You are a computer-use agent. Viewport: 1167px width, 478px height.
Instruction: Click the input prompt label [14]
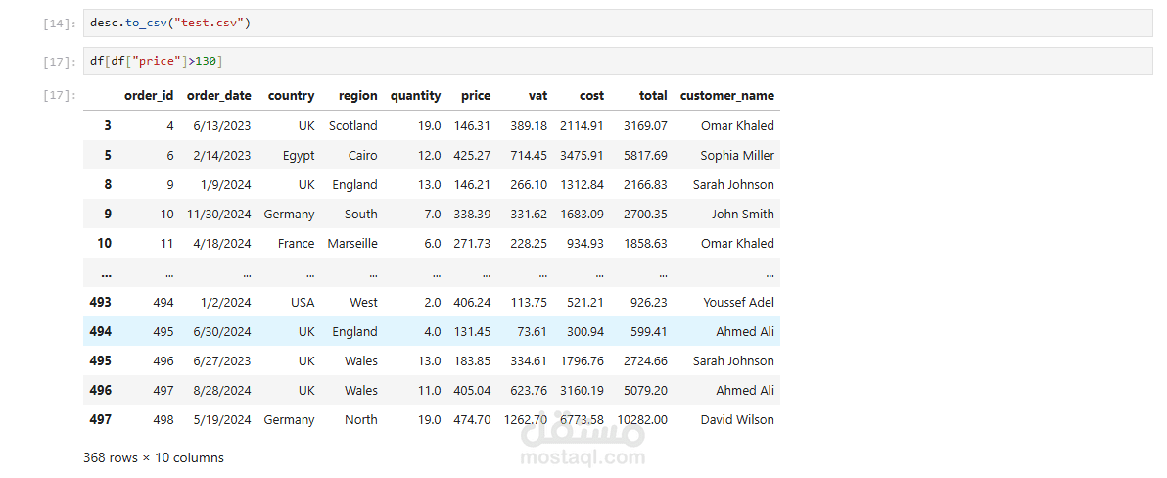(61, 24)
